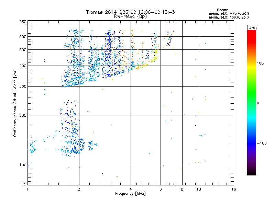Click the colorbar '0' tick label
275x206 pixels.
point(258,103)
